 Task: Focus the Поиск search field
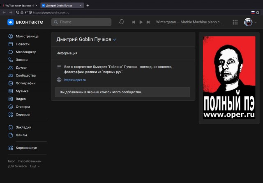tap(81, 22)
